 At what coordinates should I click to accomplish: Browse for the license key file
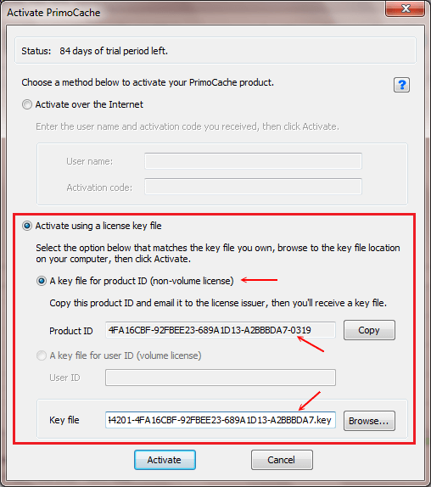click(x=369, y=421)
